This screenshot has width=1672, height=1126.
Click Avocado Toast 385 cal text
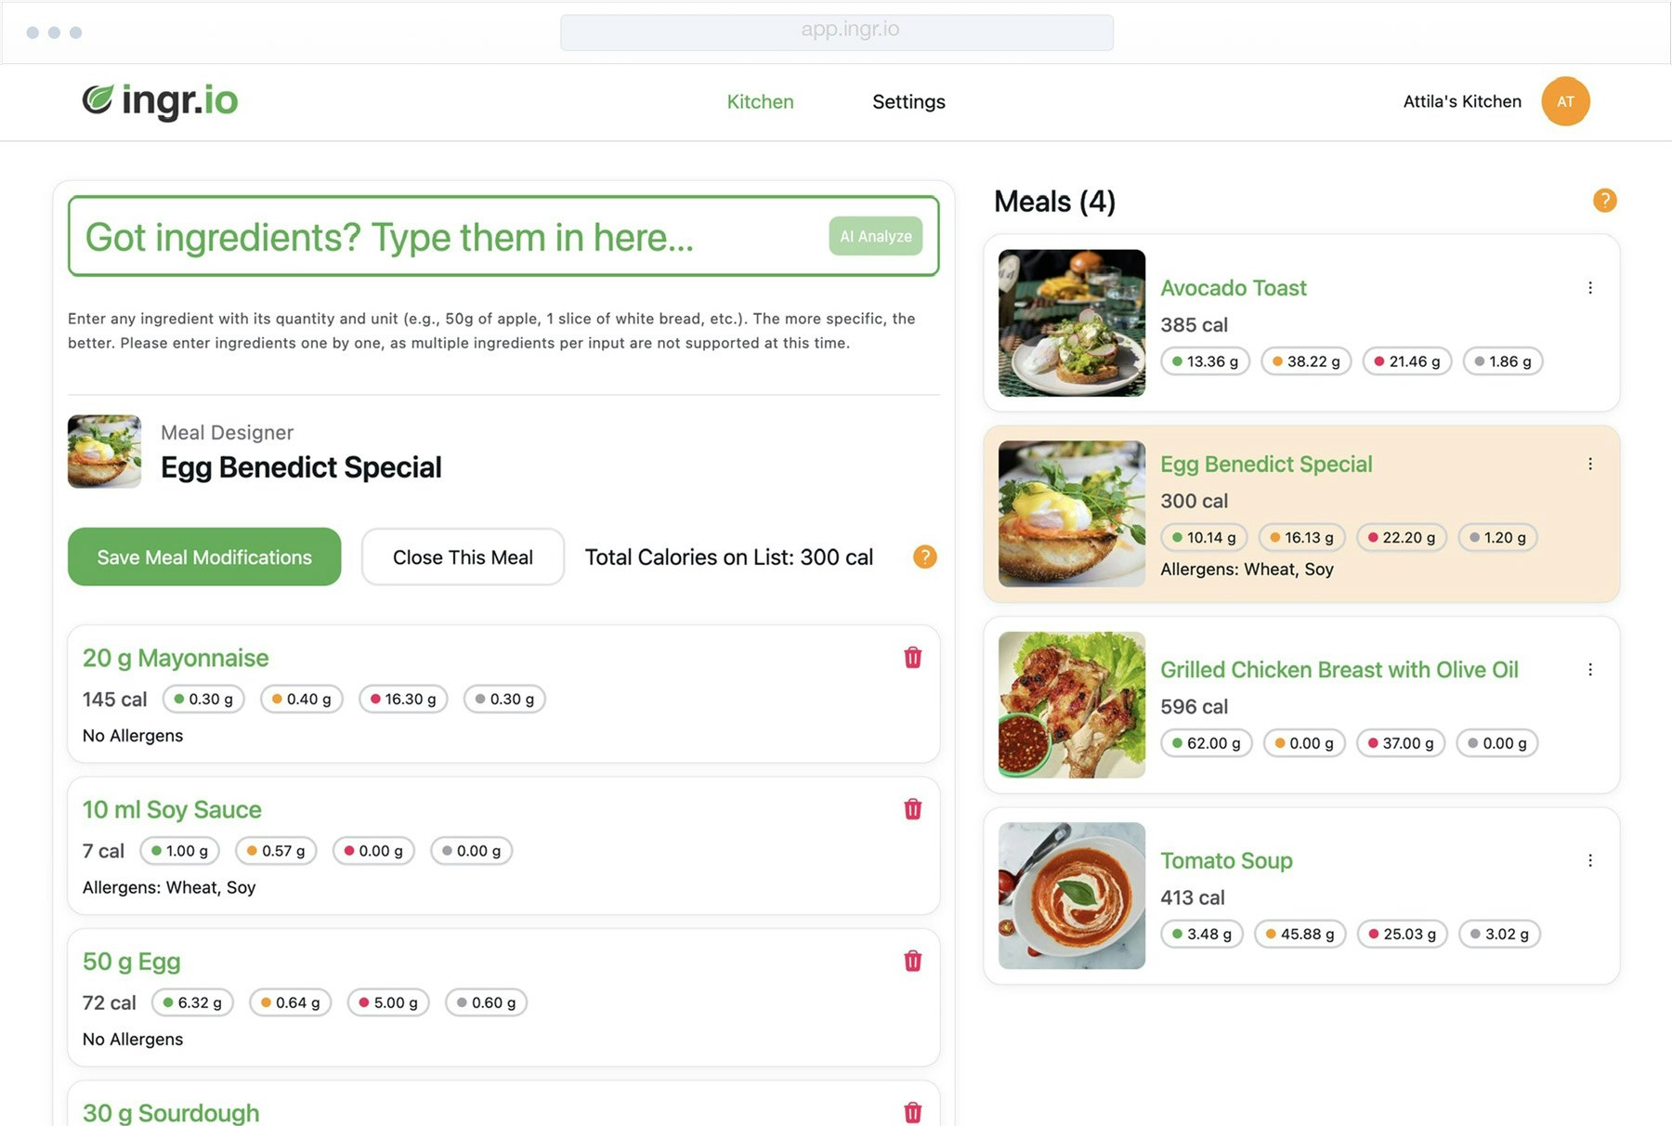tap(1194, 325)
